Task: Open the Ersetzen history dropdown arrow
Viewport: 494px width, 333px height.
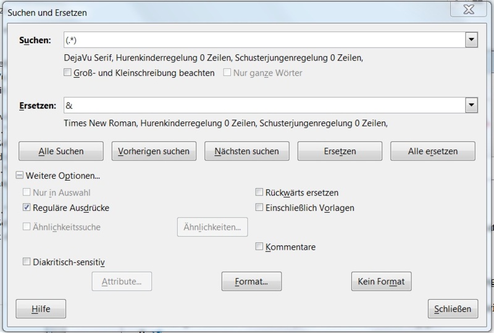Action: coord(472,105)
